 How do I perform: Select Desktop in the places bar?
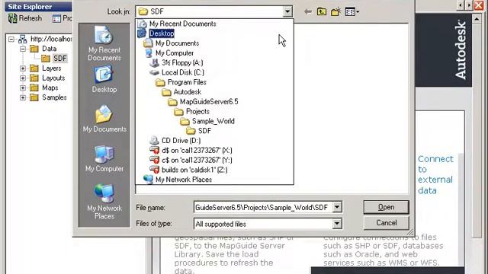coord(104,79)
